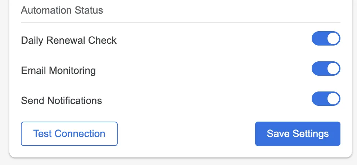Save the automation settings

[298, 134]
